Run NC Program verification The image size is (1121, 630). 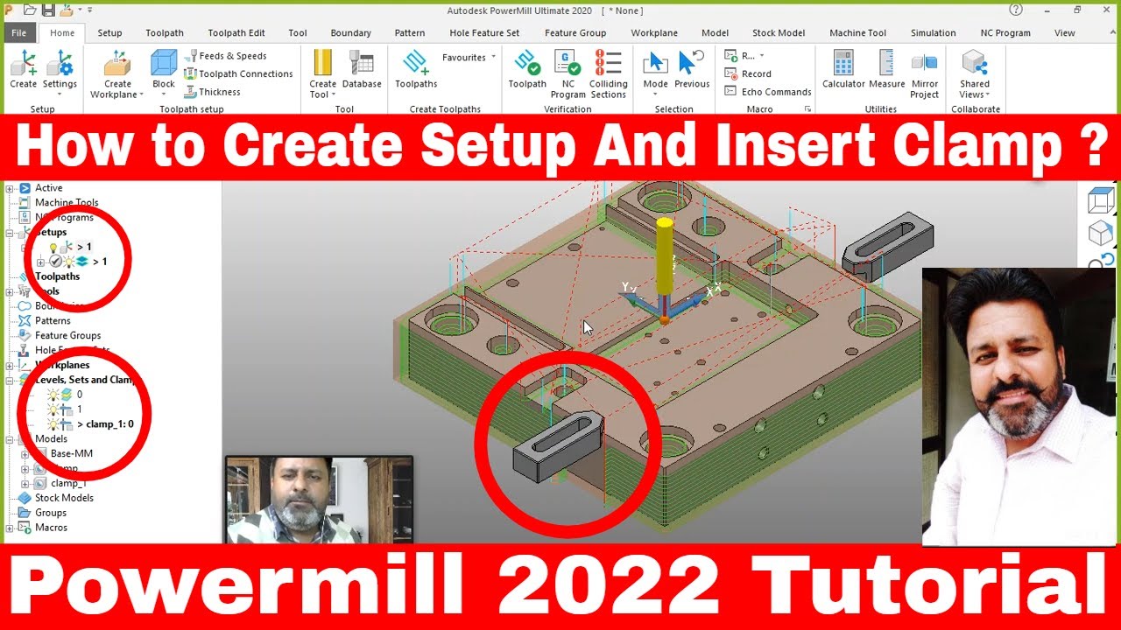(x=568, y=74)
